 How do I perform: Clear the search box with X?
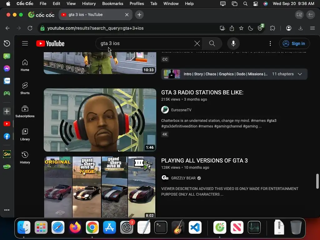tap(197, 43)
